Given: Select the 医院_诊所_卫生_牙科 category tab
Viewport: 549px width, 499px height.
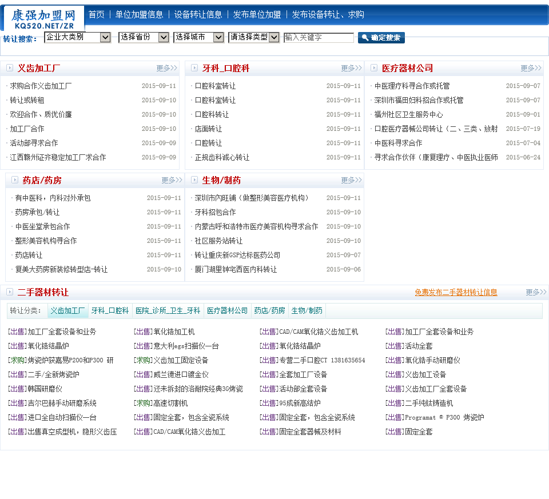Looking at the screenshot, I should pos(168,310).
